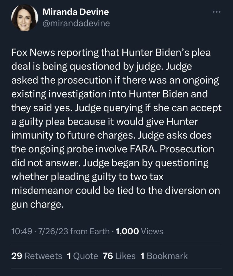
Task: View the 1,000 Views analytics
Action: point(139,231)
